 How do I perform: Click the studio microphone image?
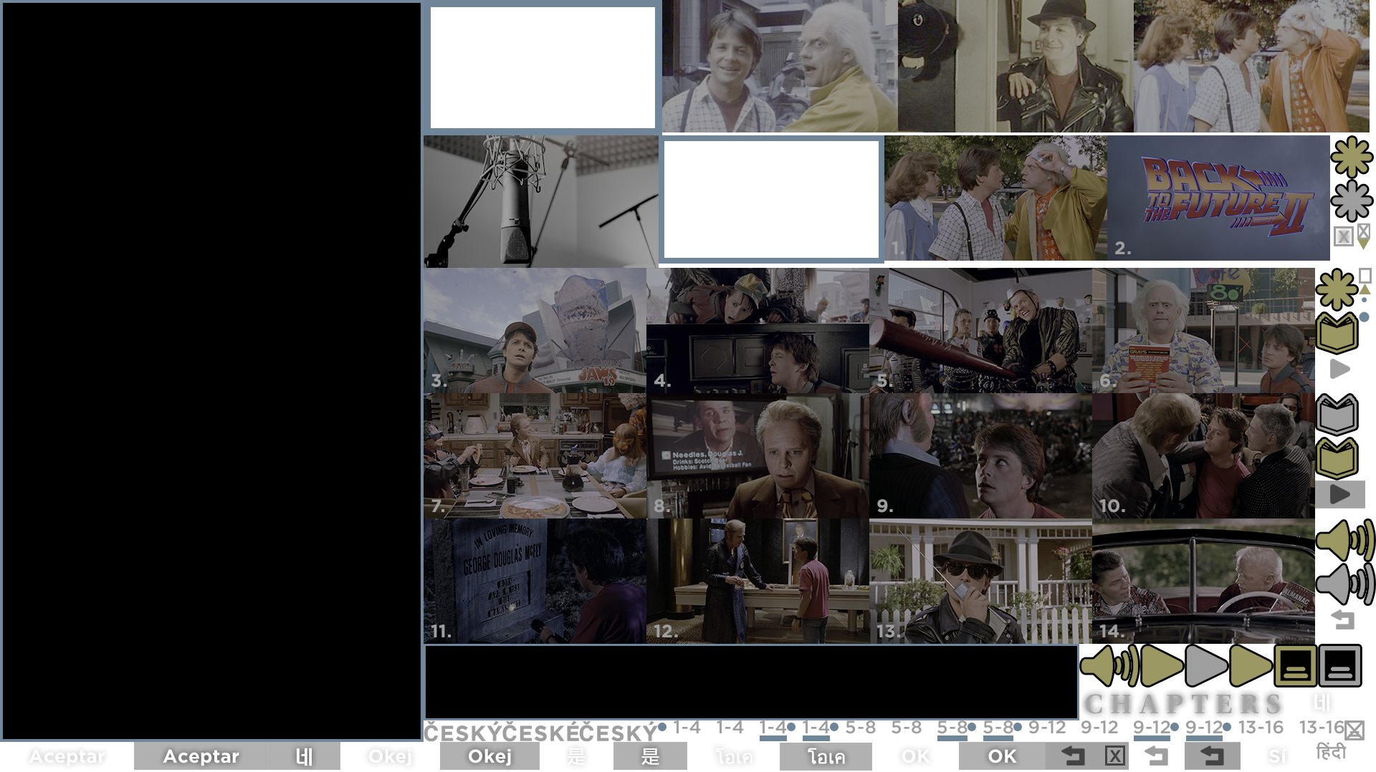click(541, 201)
